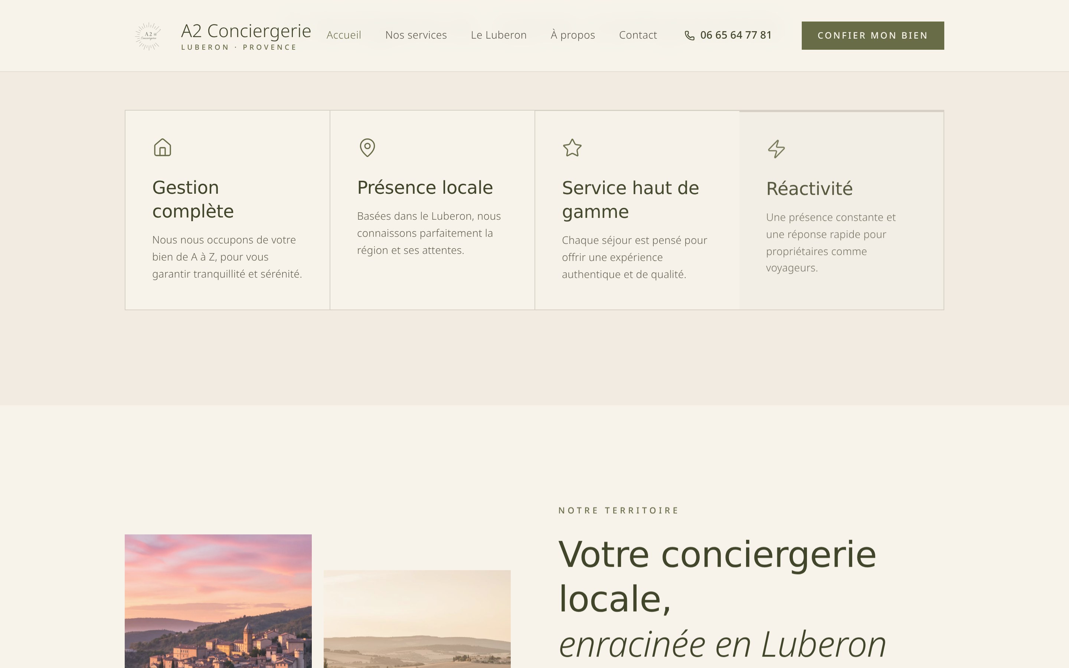Select the Réactivité card heading
This screenshot has height=668, width=1069.
pos(809,189)
